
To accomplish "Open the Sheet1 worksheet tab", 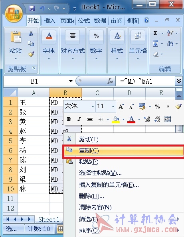I will (x=49, y=219).
